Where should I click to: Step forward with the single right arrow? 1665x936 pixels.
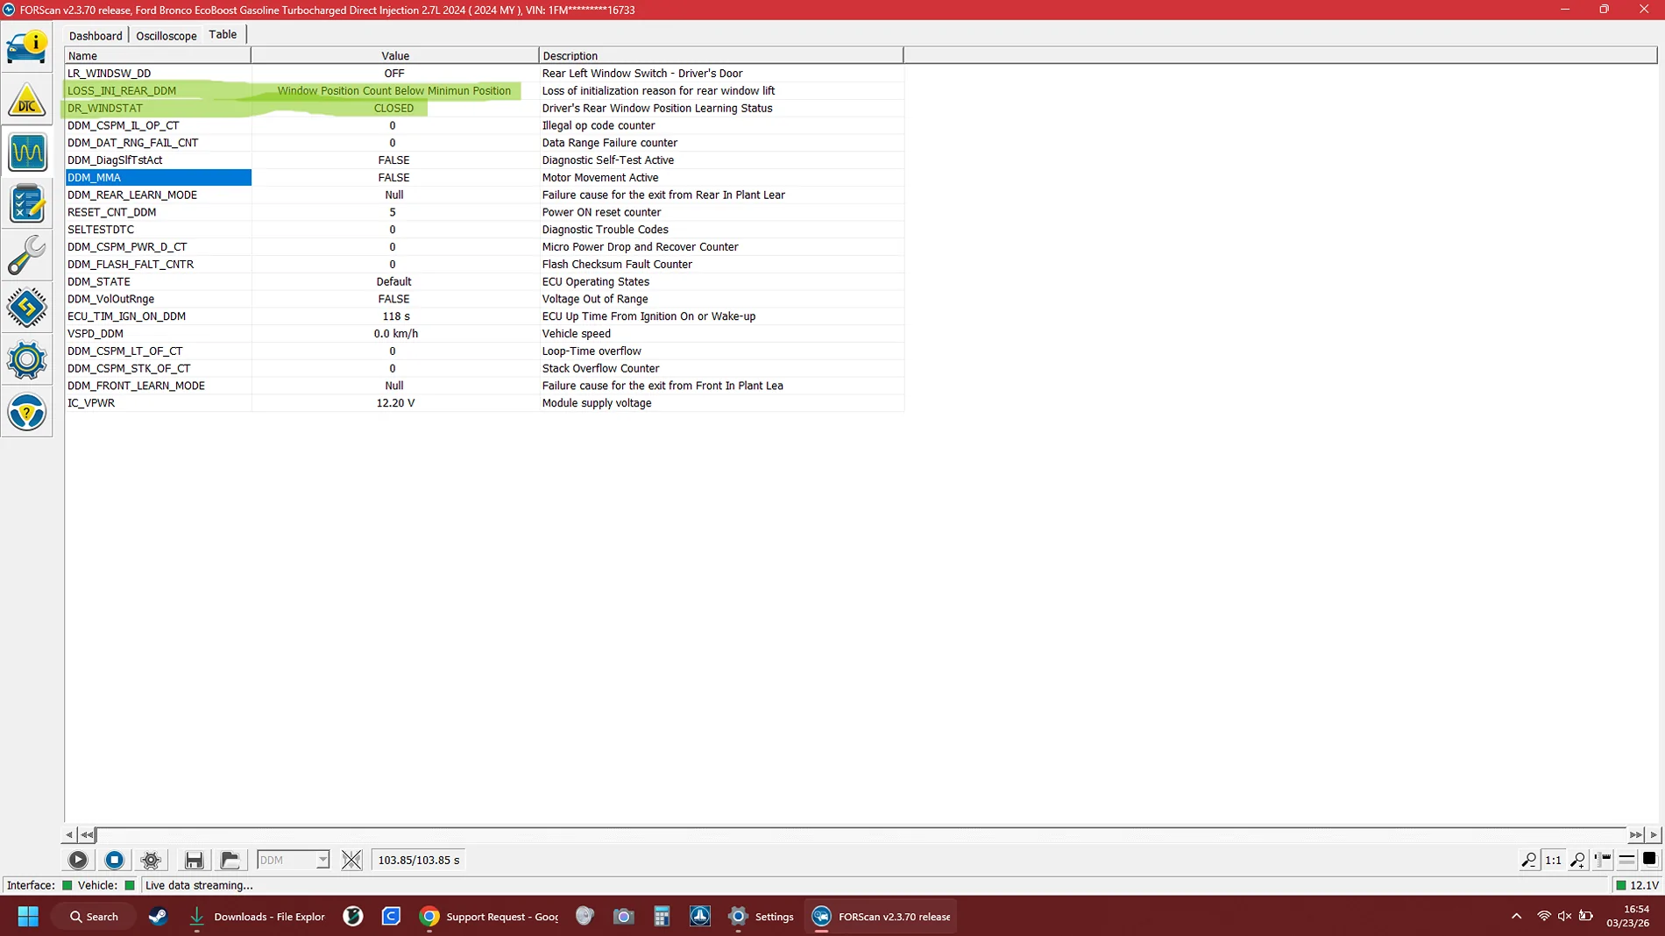(x=1654, y=834)
